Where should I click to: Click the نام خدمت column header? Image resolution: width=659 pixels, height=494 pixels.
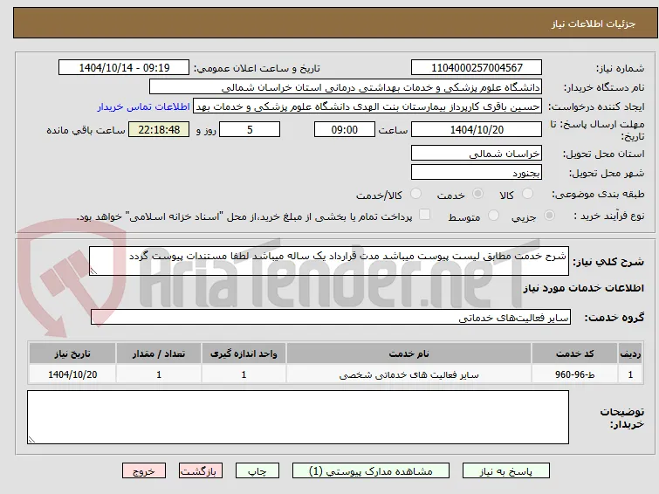pyautogui.click(x=409, y=353)
